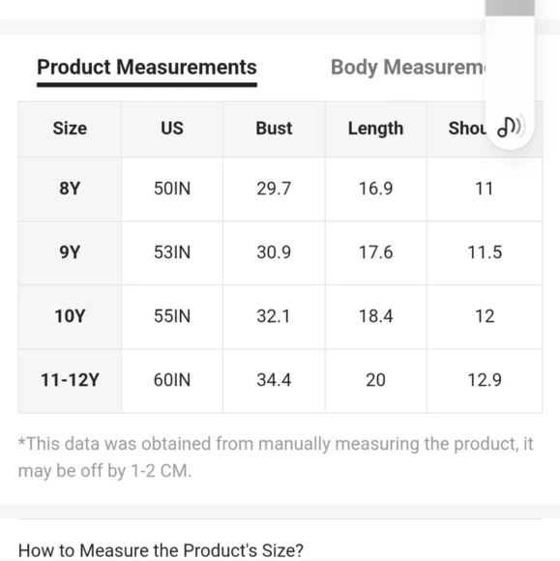
Task: Select the 10Y size row
Action: [280, 316]
